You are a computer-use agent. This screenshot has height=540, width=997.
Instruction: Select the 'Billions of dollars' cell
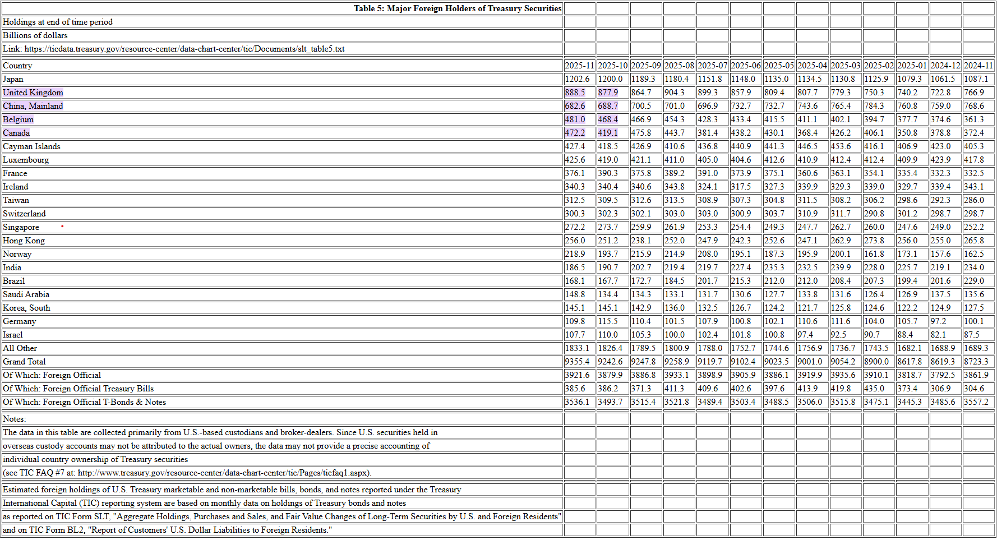tap(35, 35)
